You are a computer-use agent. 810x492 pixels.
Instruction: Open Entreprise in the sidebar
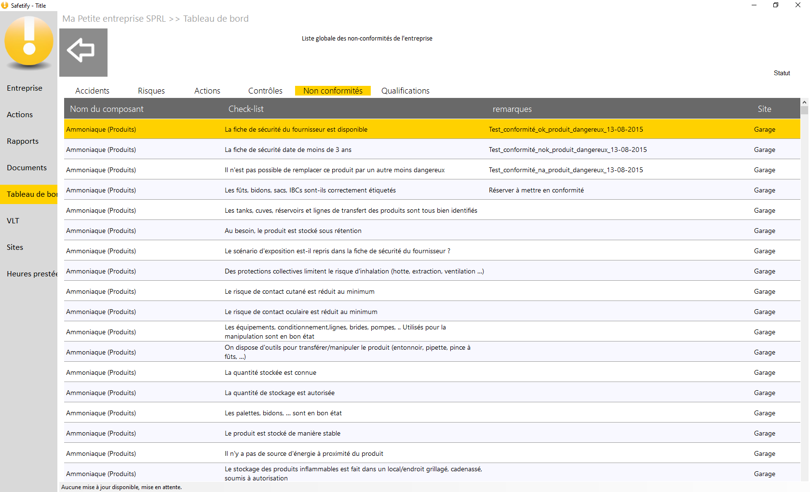(25, 88)
